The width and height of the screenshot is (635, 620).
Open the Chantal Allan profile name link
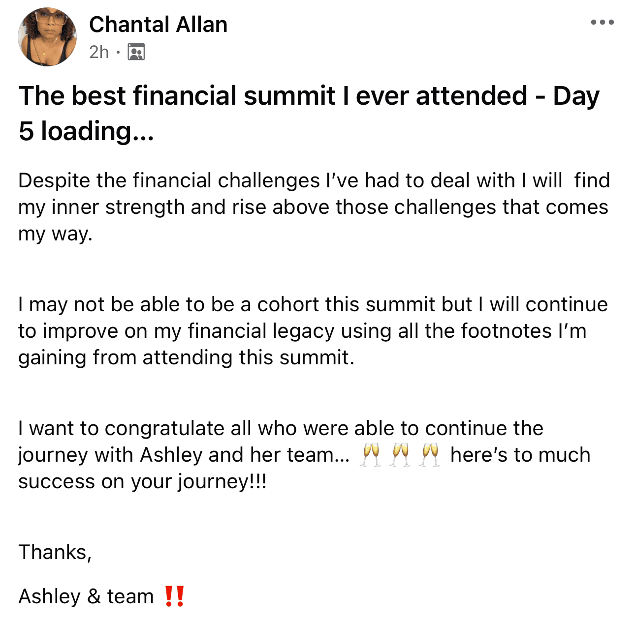click(x=159, y=25)
